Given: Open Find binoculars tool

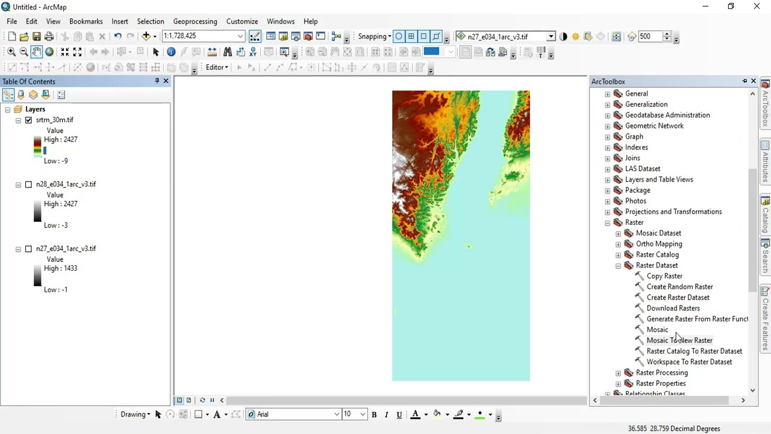Looking at the screenshot, I should click(x=228, y=52).
